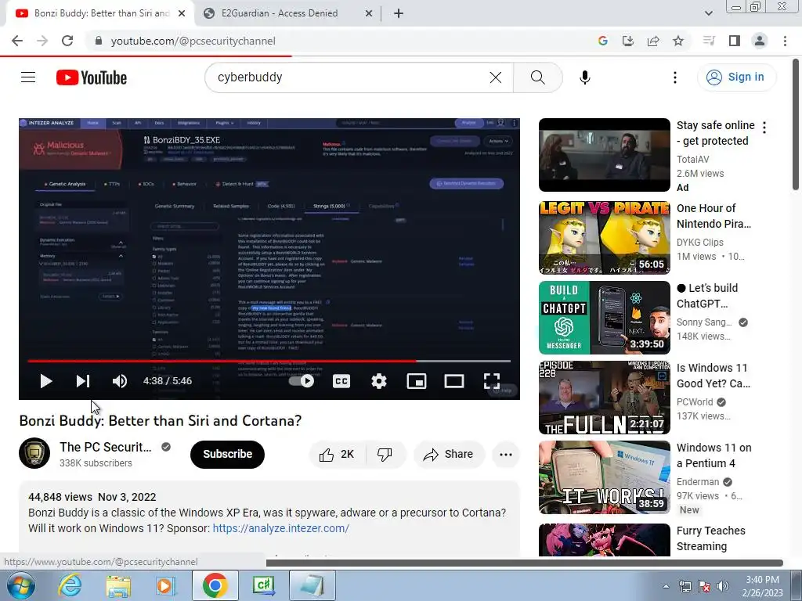Share this page from the address bar

click(x=653, y=41)
